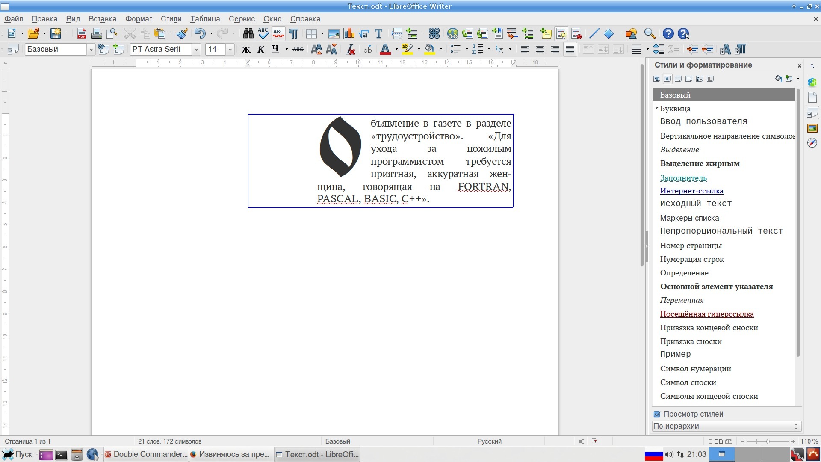
Task: Show paragraph styles in sidebar
Action: click(657, 79)
